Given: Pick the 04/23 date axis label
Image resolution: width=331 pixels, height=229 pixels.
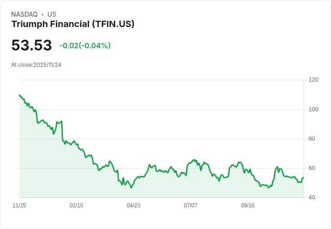Looking at the screenshot, I should tap(134, 206).
